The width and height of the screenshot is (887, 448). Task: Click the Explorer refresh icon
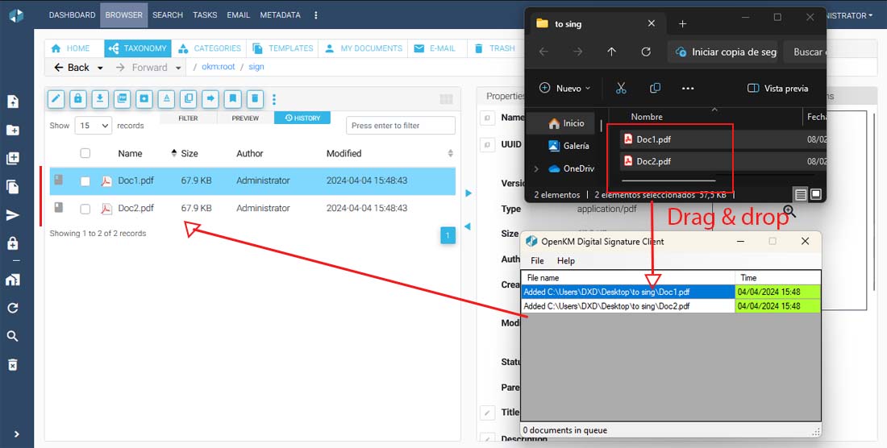click(646, 52)
